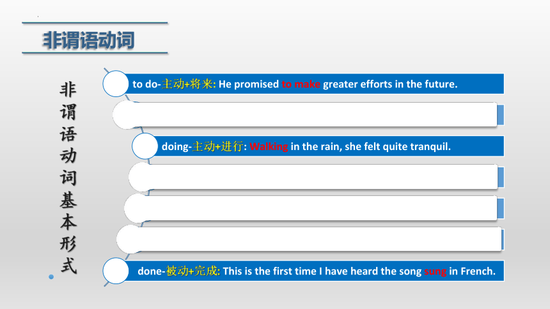This screenshot has width=550, height=309.
Task: Click the blank white bar just above 'done'
Action: 310,239
